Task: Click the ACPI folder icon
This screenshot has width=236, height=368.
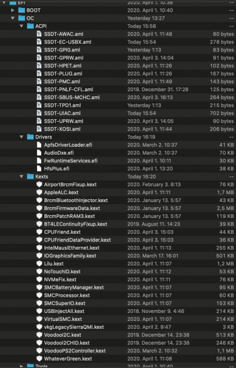Action: (30, 26)
